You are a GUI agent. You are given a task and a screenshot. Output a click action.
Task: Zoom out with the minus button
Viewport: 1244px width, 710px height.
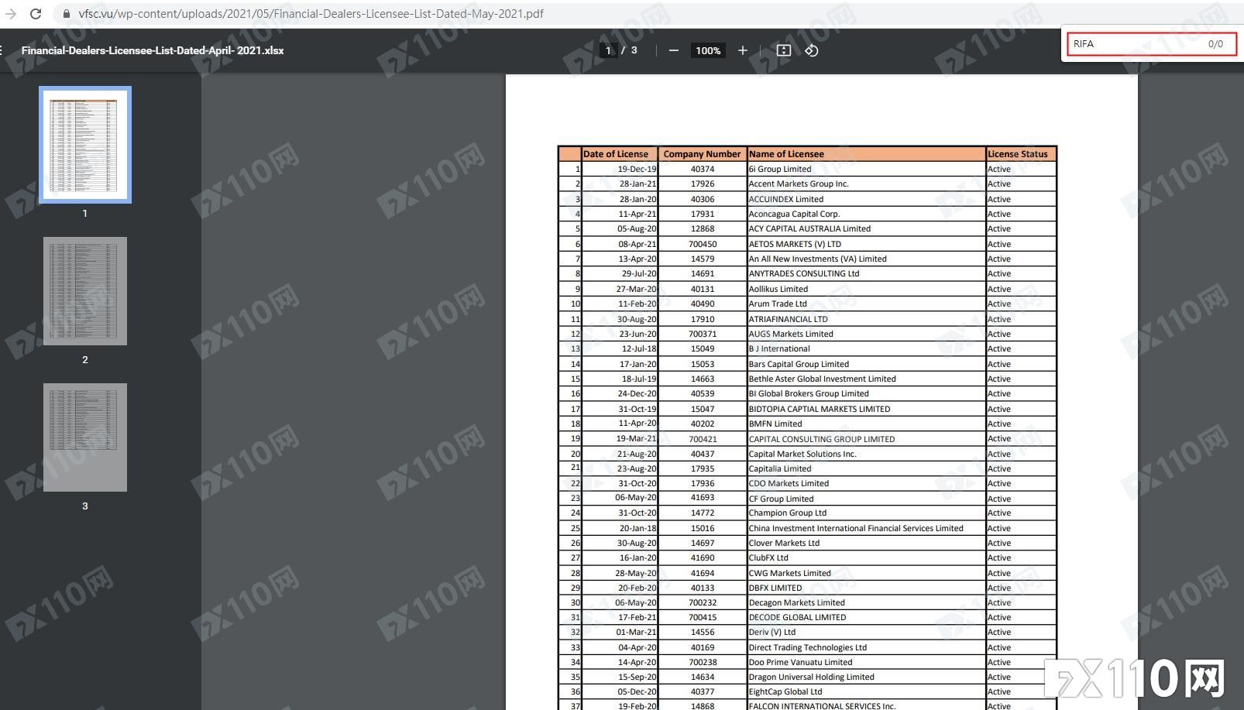[x=673, y=50]
